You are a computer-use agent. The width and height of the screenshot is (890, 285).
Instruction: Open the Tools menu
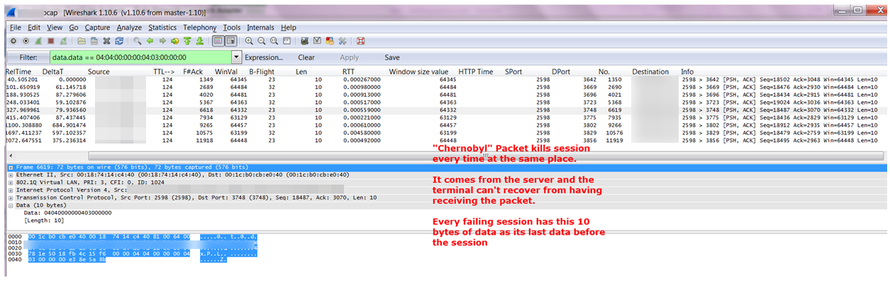(x=232, y=27)
